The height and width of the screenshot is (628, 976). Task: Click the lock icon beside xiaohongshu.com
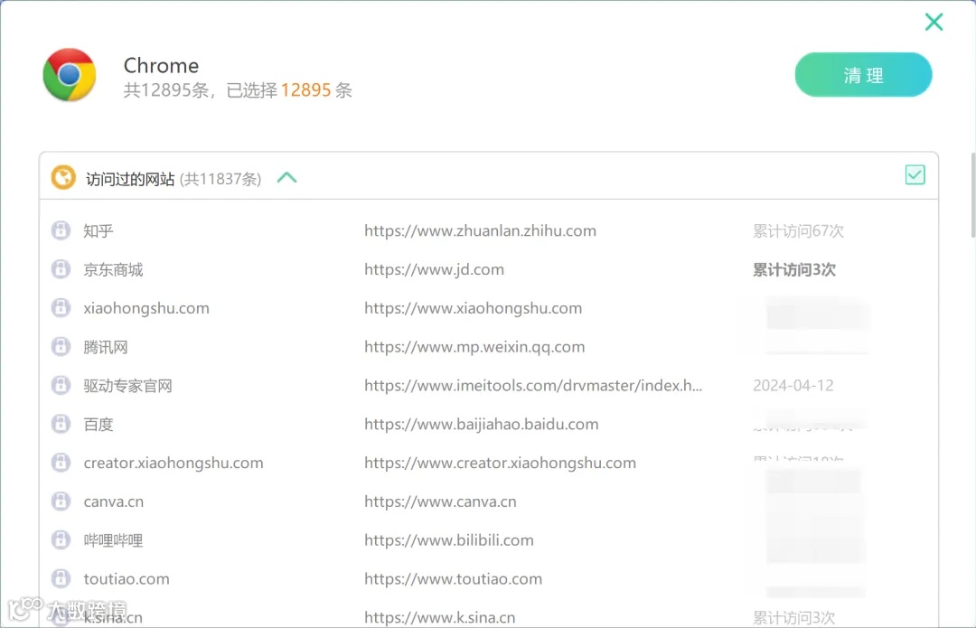[x=61, y=307]
